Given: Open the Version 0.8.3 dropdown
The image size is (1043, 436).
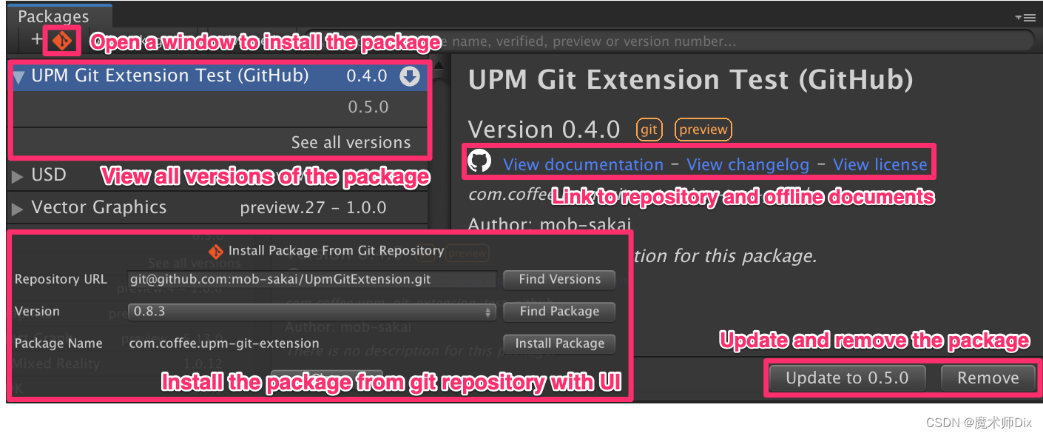Looking at the screenshot, I should 311,312.
